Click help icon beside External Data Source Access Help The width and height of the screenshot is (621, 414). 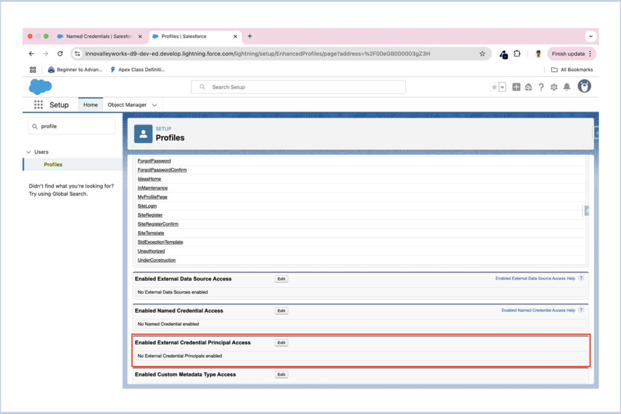[x=580, y=278]
